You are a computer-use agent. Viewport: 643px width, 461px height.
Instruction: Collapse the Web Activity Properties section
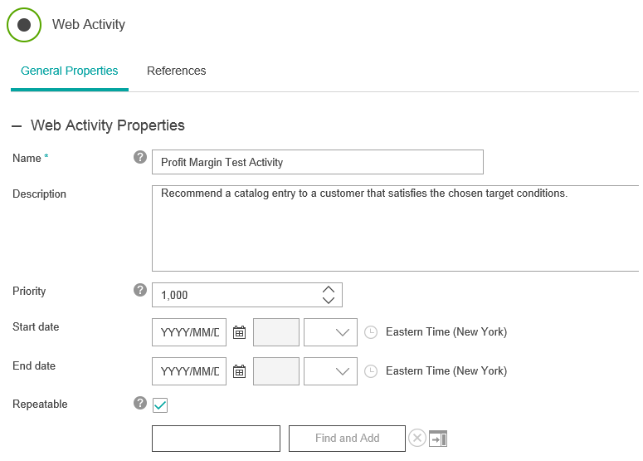click(x=17, y=126)
